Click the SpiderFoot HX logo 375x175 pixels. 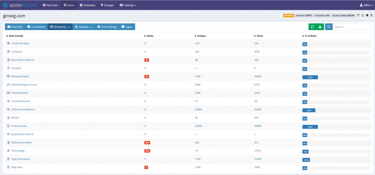point(20,5)
